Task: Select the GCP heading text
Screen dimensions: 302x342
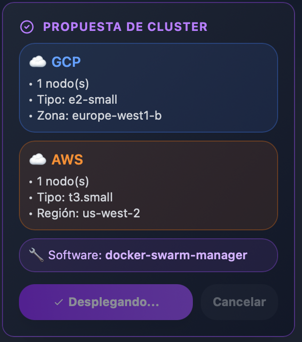Action: click(66, 62)
